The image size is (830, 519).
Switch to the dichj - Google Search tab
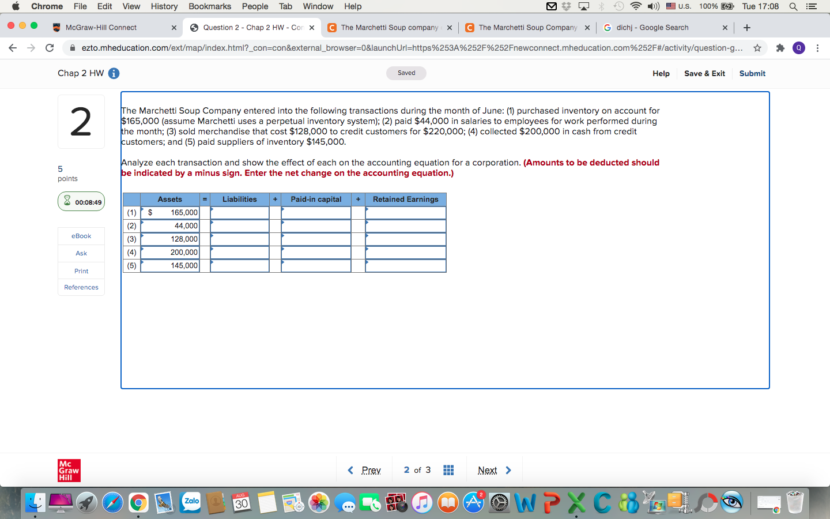(657, 27)
